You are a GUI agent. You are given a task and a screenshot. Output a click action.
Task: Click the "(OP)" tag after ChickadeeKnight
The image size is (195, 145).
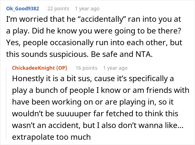point(62,68)
